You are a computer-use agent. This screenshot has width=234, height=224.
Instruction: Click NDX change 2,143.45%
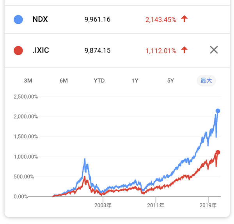click(161, 19)
